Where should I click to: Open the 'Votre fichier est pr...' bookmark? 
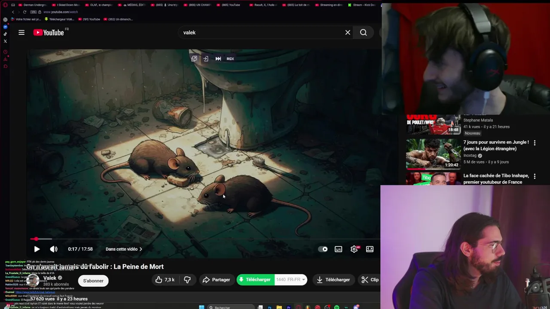(x=26, y=19)
